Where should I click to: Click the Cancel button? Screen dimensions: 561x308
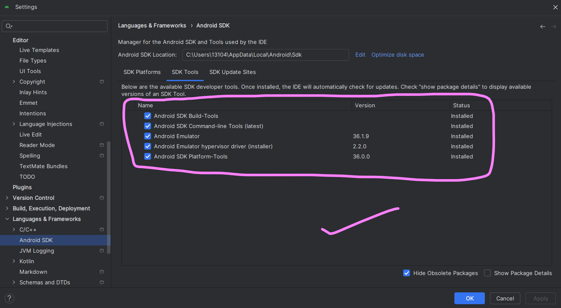tap(505, 298)
